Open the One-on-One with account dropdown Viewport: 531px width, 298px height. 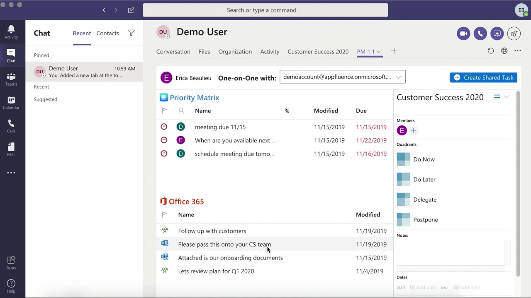click(343, 77)
